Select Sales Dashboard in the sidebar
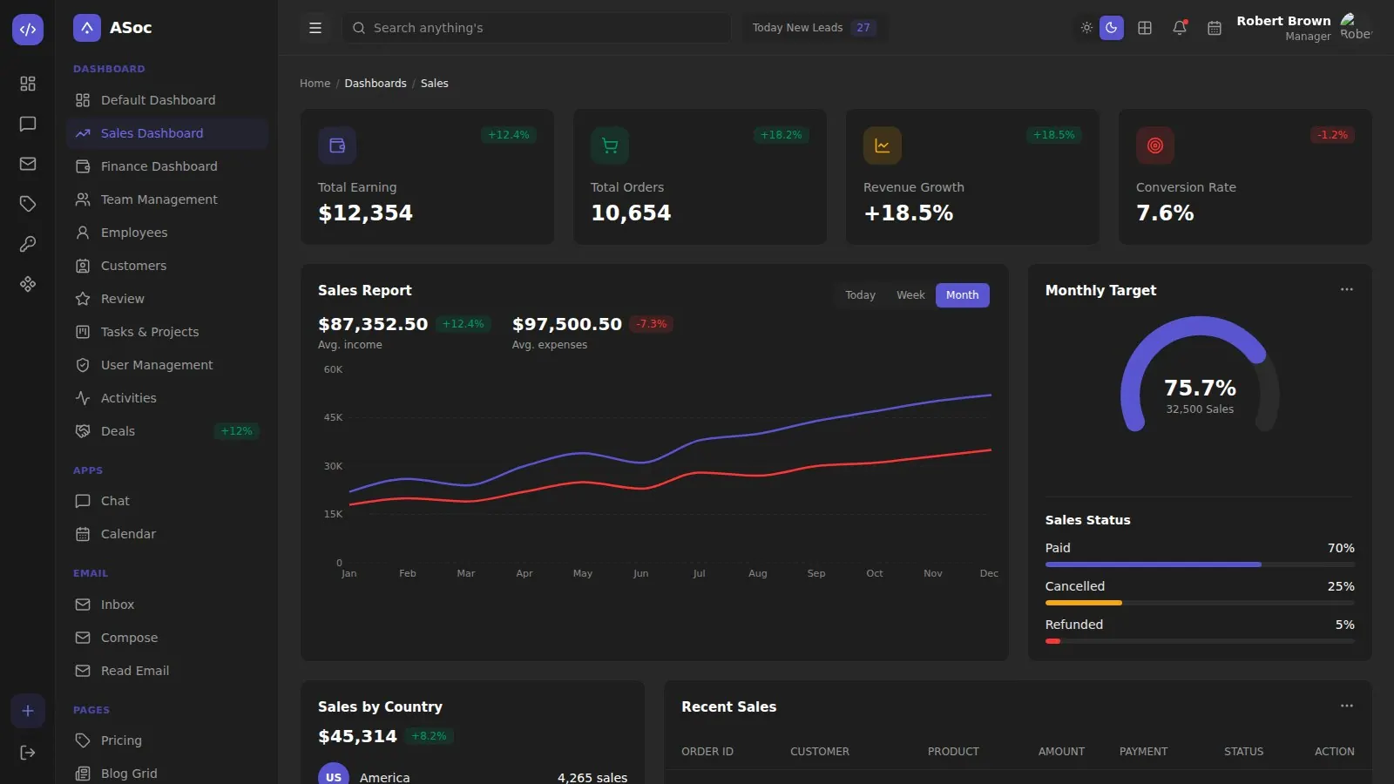This screenshot has width=1394, height=784. [166, 133]
